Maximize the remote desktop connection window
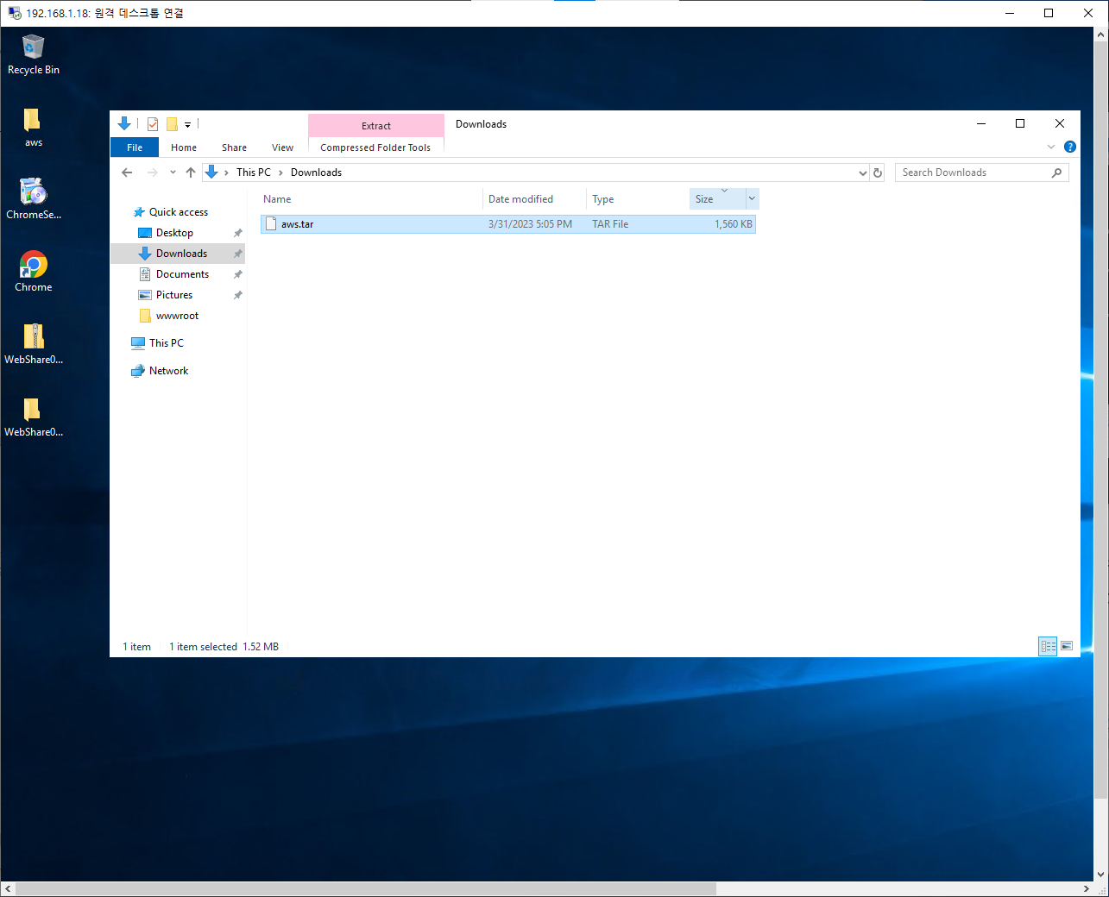The image size is (1109, 897). pyautogui.click(x=1049, y=13)
